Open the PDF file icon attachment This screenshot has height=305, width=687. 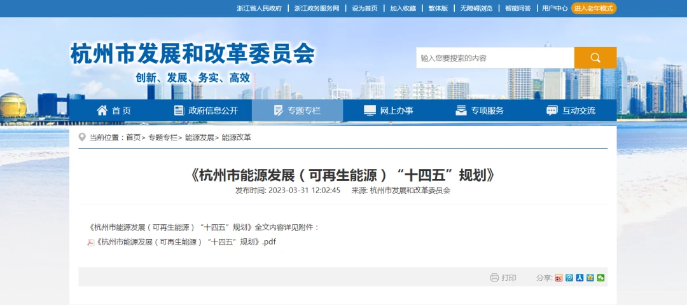click(91, 242)
